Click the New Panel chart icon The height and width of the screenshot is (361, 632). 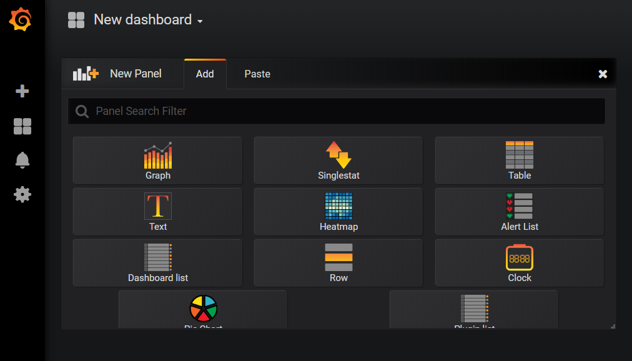[86, 74]
